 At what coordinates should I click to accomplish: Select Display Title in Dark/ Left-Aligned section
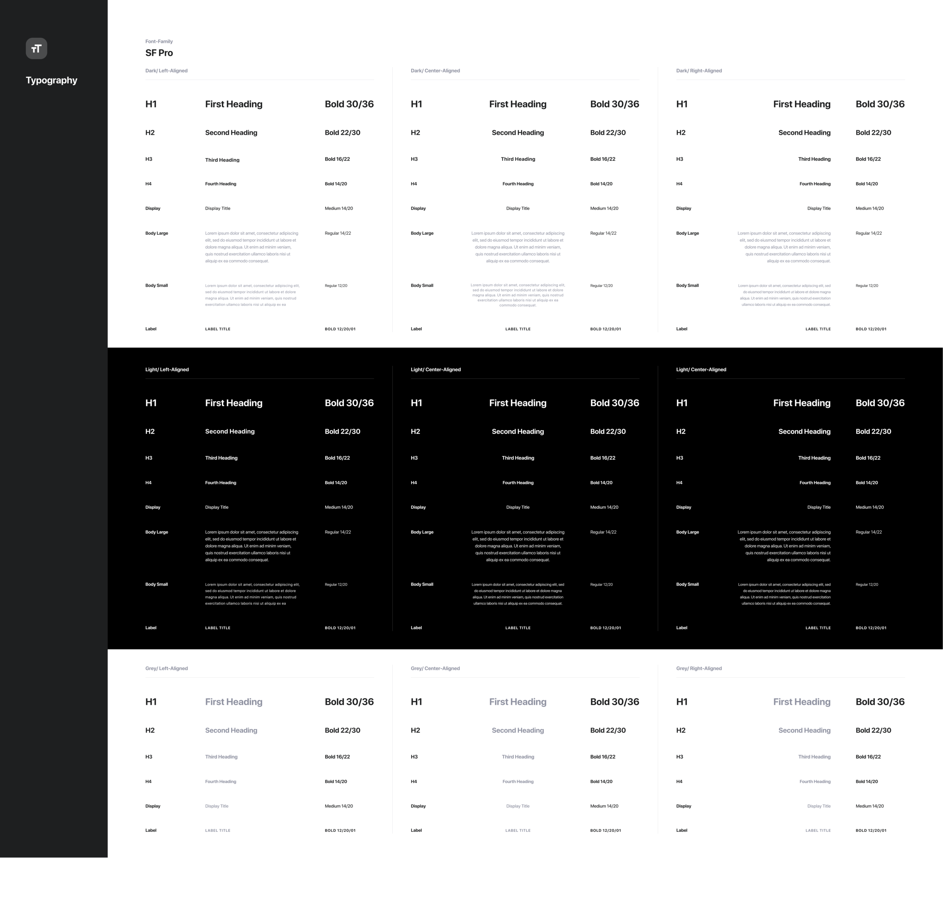pos(218,208)
